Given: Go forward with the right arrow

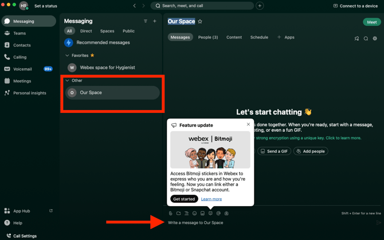Looking at the screenshot, I should [143, 6].
